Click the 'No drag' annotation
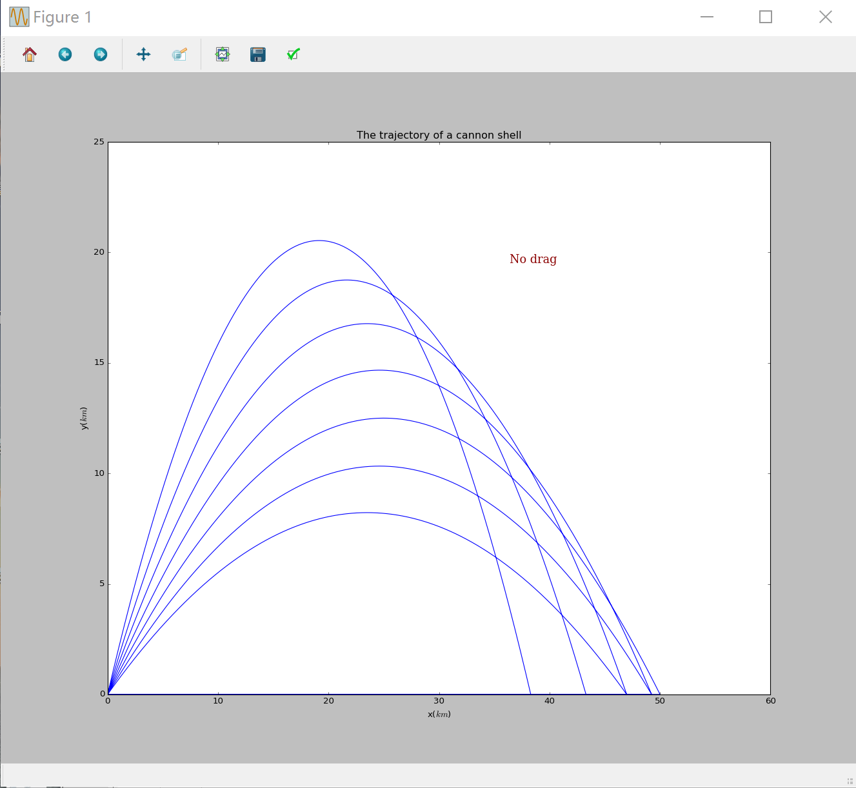This screenshot has width=856, height=788. pos(533,259)
